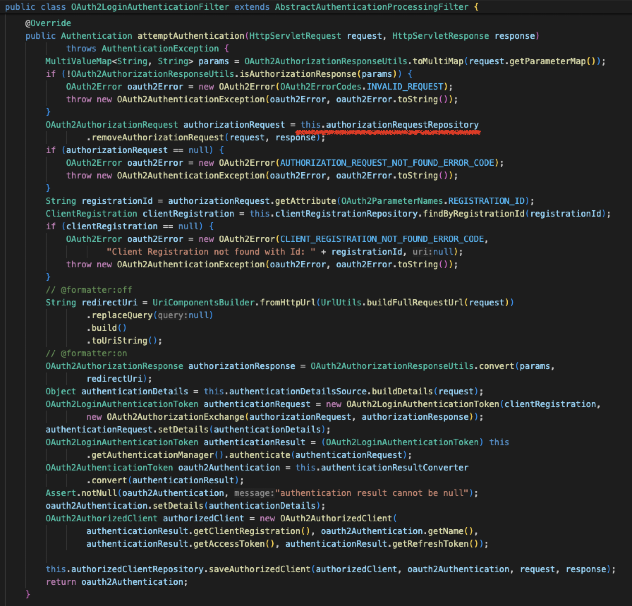
Task: Click the .authenticate method call
Action: (257, 455)
